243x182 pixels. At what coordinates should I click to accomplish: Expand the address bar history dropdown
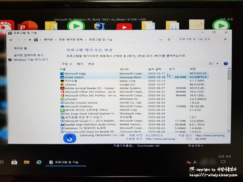point(160,40)
